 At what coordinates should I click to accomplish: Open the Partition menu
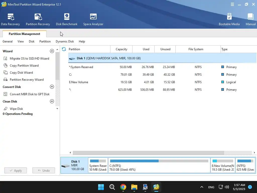(x=45, y=41)
